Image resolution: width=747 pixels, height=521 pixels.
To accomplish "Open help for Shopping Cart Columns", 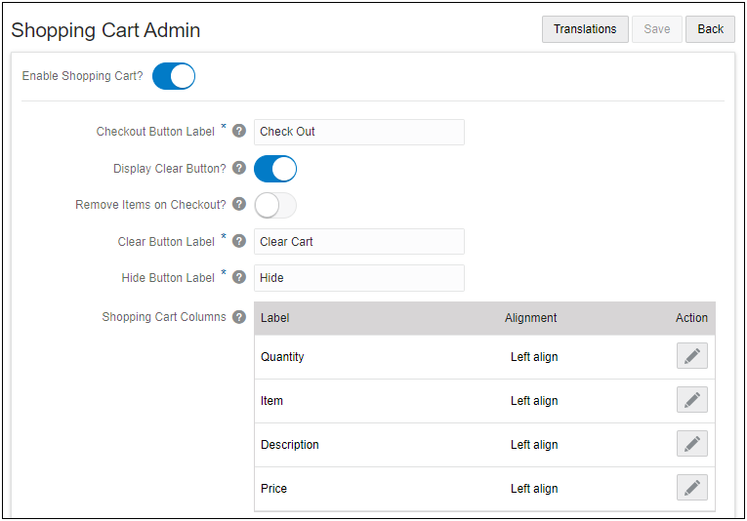I will 239,317.
